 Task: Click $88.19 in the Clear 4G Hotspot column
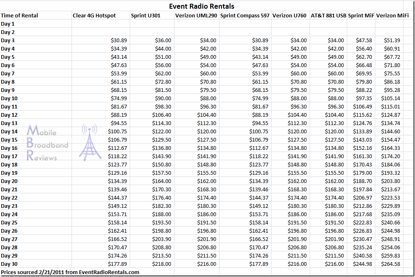pos(119,115)
